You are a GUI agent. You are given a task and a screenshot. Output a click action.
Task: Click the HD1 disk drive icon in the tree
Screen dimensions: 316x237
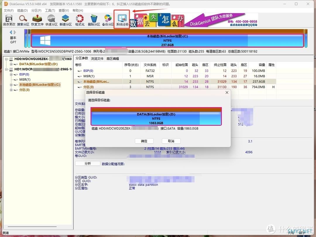pos(11,69)
